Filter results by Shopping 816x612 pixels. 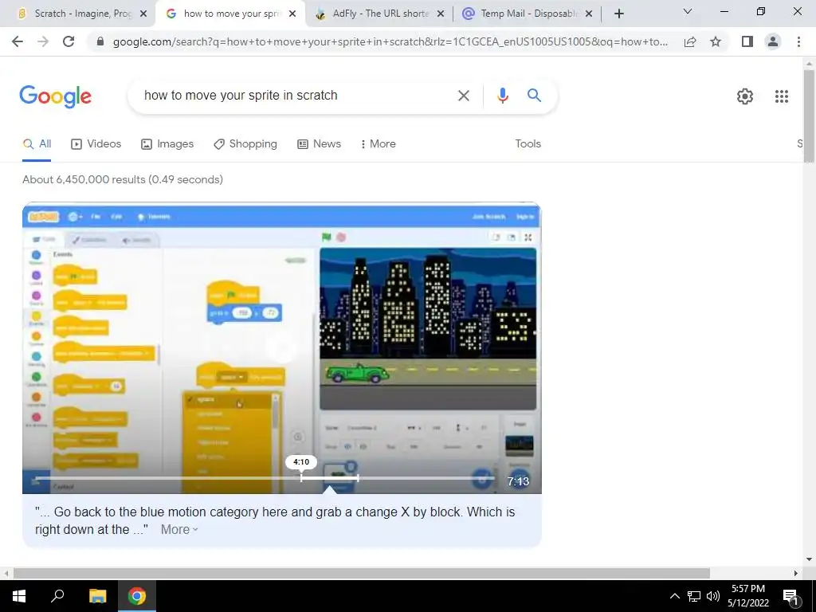pos(245,144)
